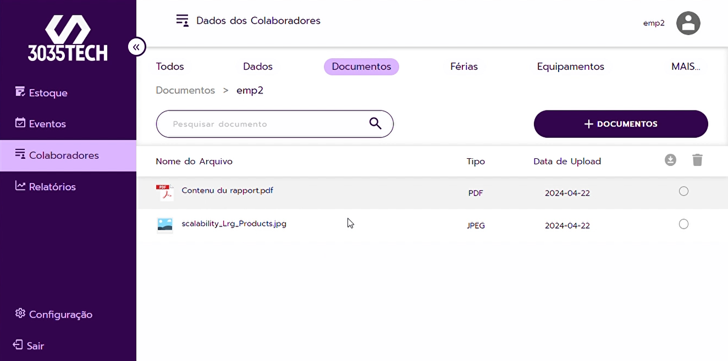
Task: Click the download icon in table header
Action: [670, 160]
